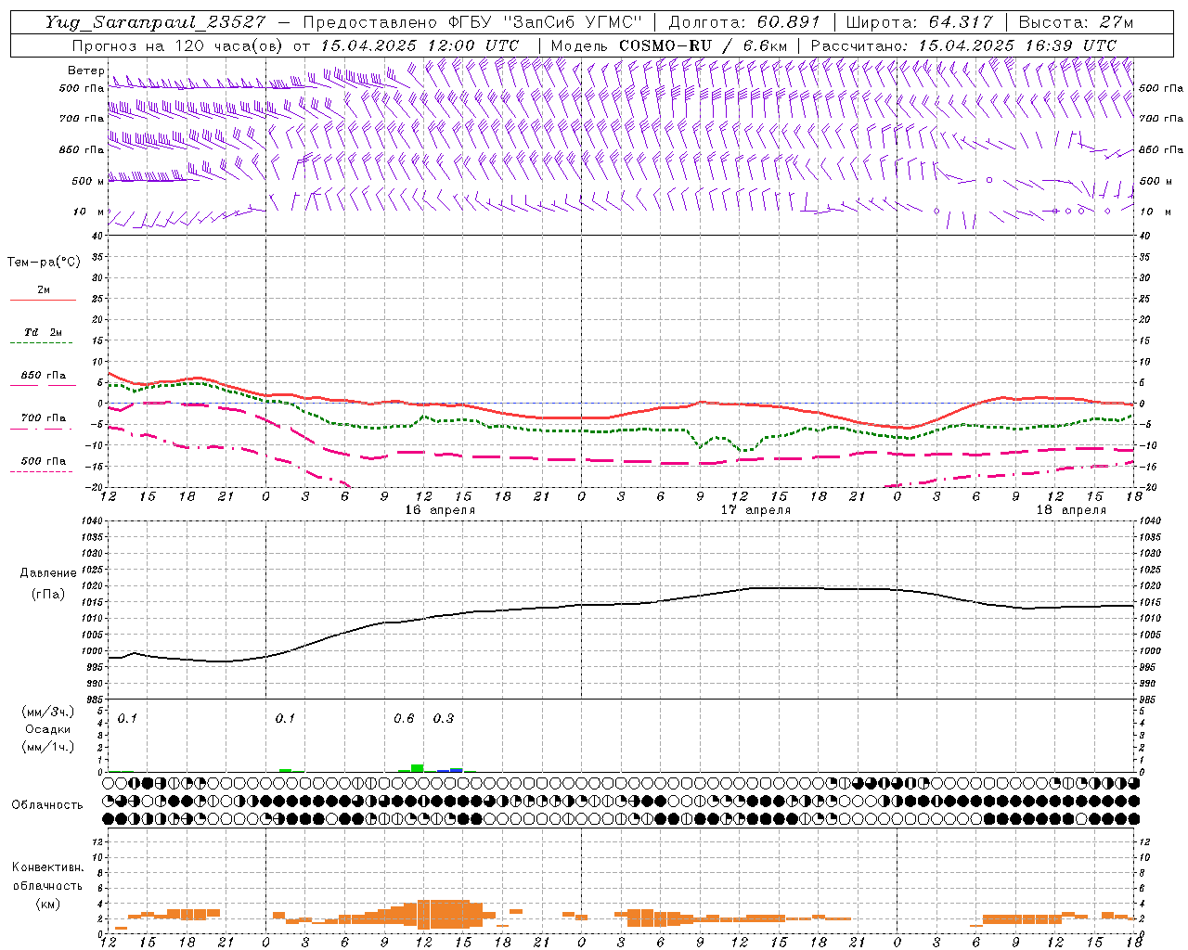Click the "Давление" pressure label
This screenshot has height=950, width=1188.
(47, 573)
